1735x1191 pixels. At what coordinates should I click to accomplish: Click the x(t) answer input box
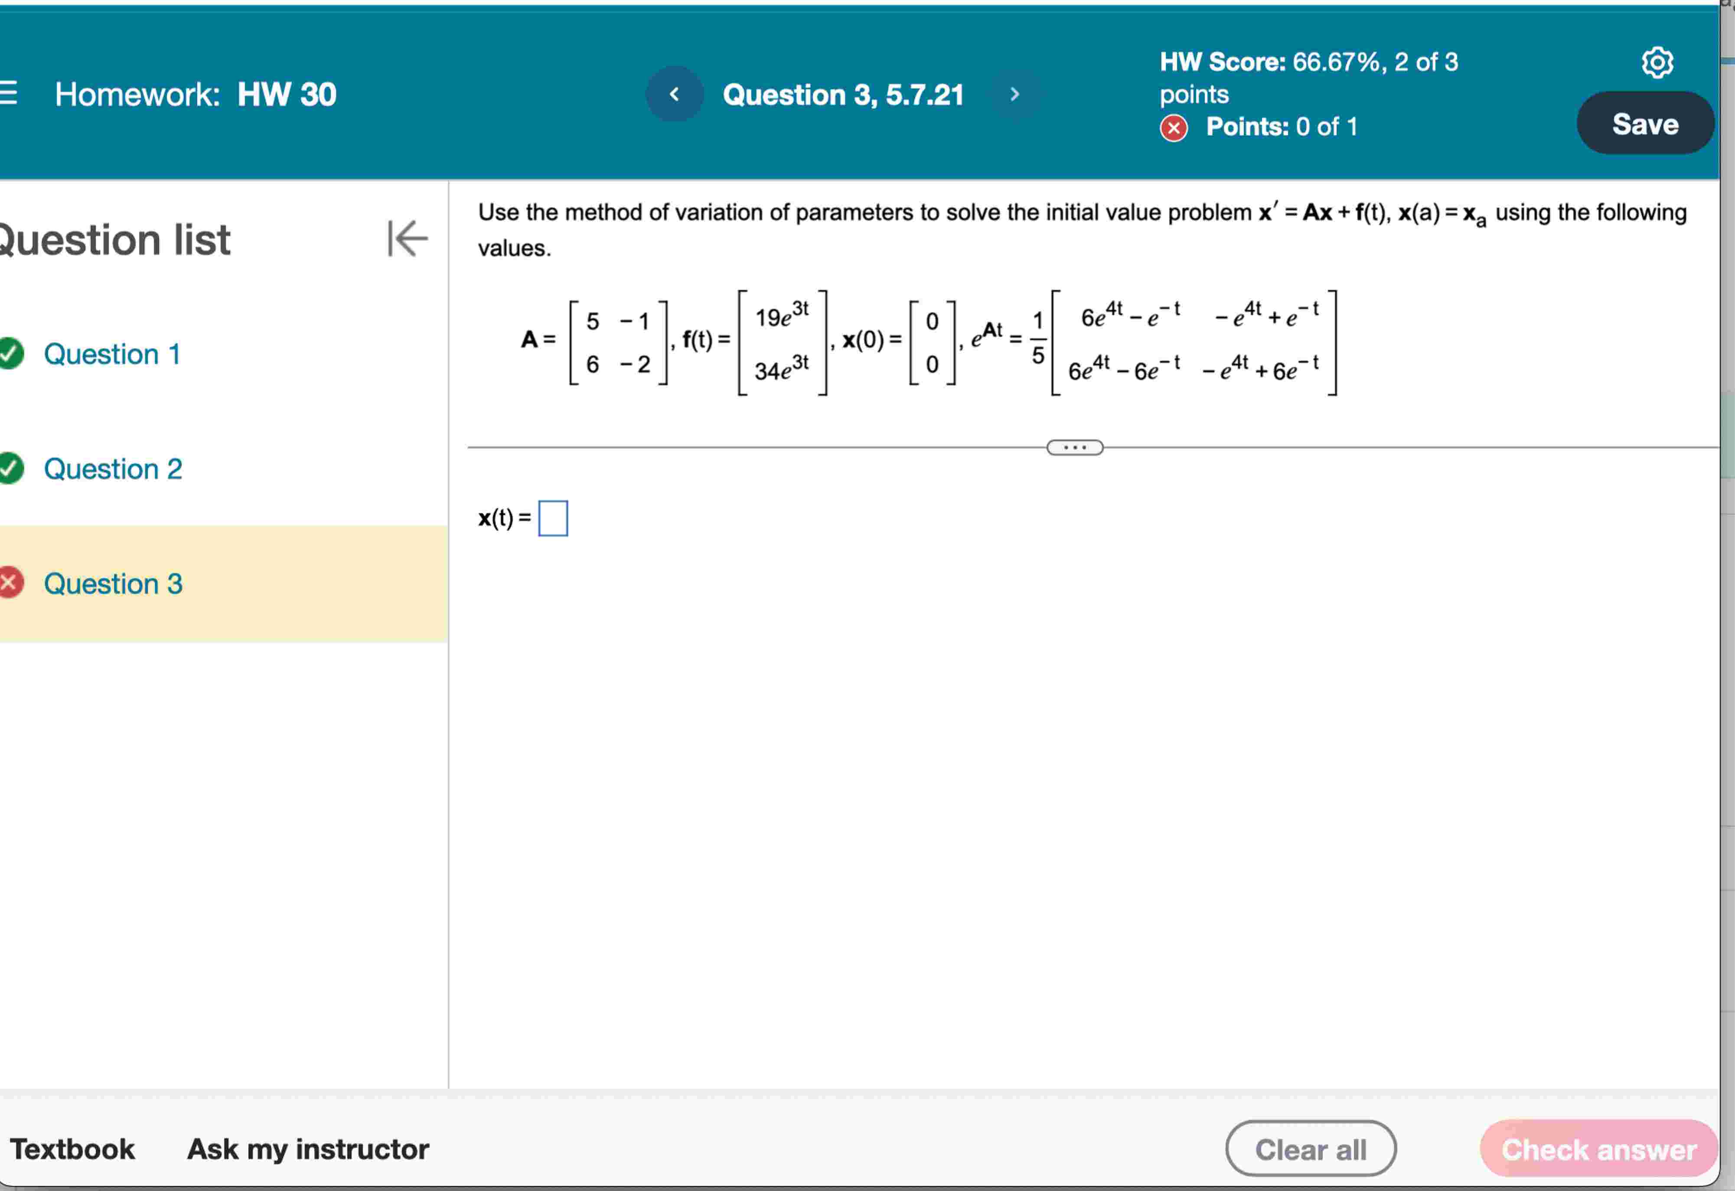(553, 518)
